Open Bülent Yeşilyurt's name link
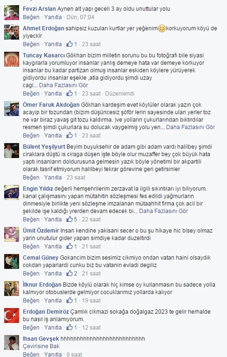 coord(44,147)
